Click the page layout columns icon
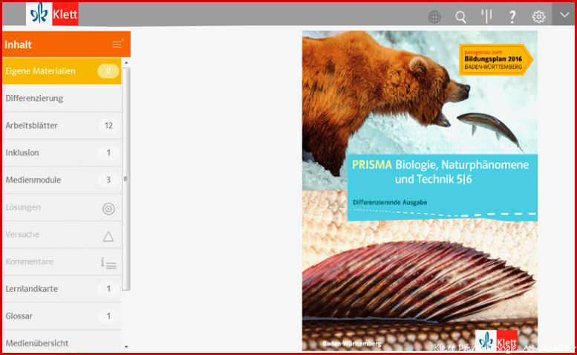The image size is (577, 355). tap(486, 16)
